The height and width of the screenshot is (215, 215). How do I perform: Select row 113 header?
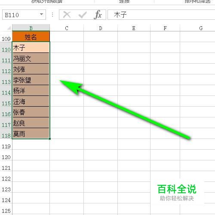tap(6, 80)
